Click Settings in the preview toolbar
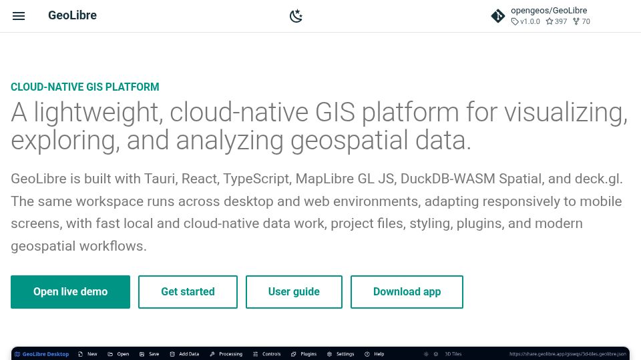This screenshot has height=360, width=641. click(x=341, y=354)
